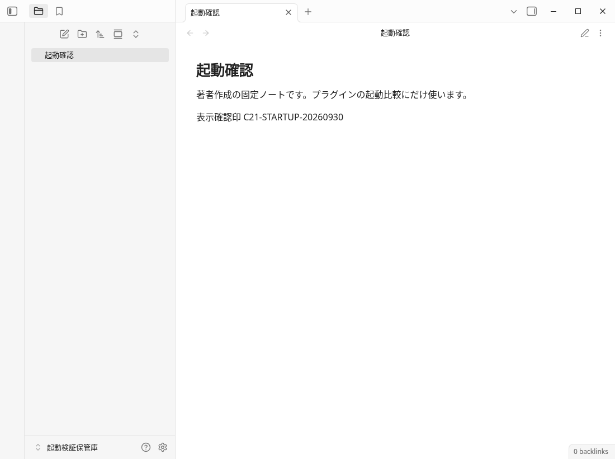The height and width of the screenshot is (459, 615).
Task: Click the 0 backlinks status bar item
Action: point(591,452)
